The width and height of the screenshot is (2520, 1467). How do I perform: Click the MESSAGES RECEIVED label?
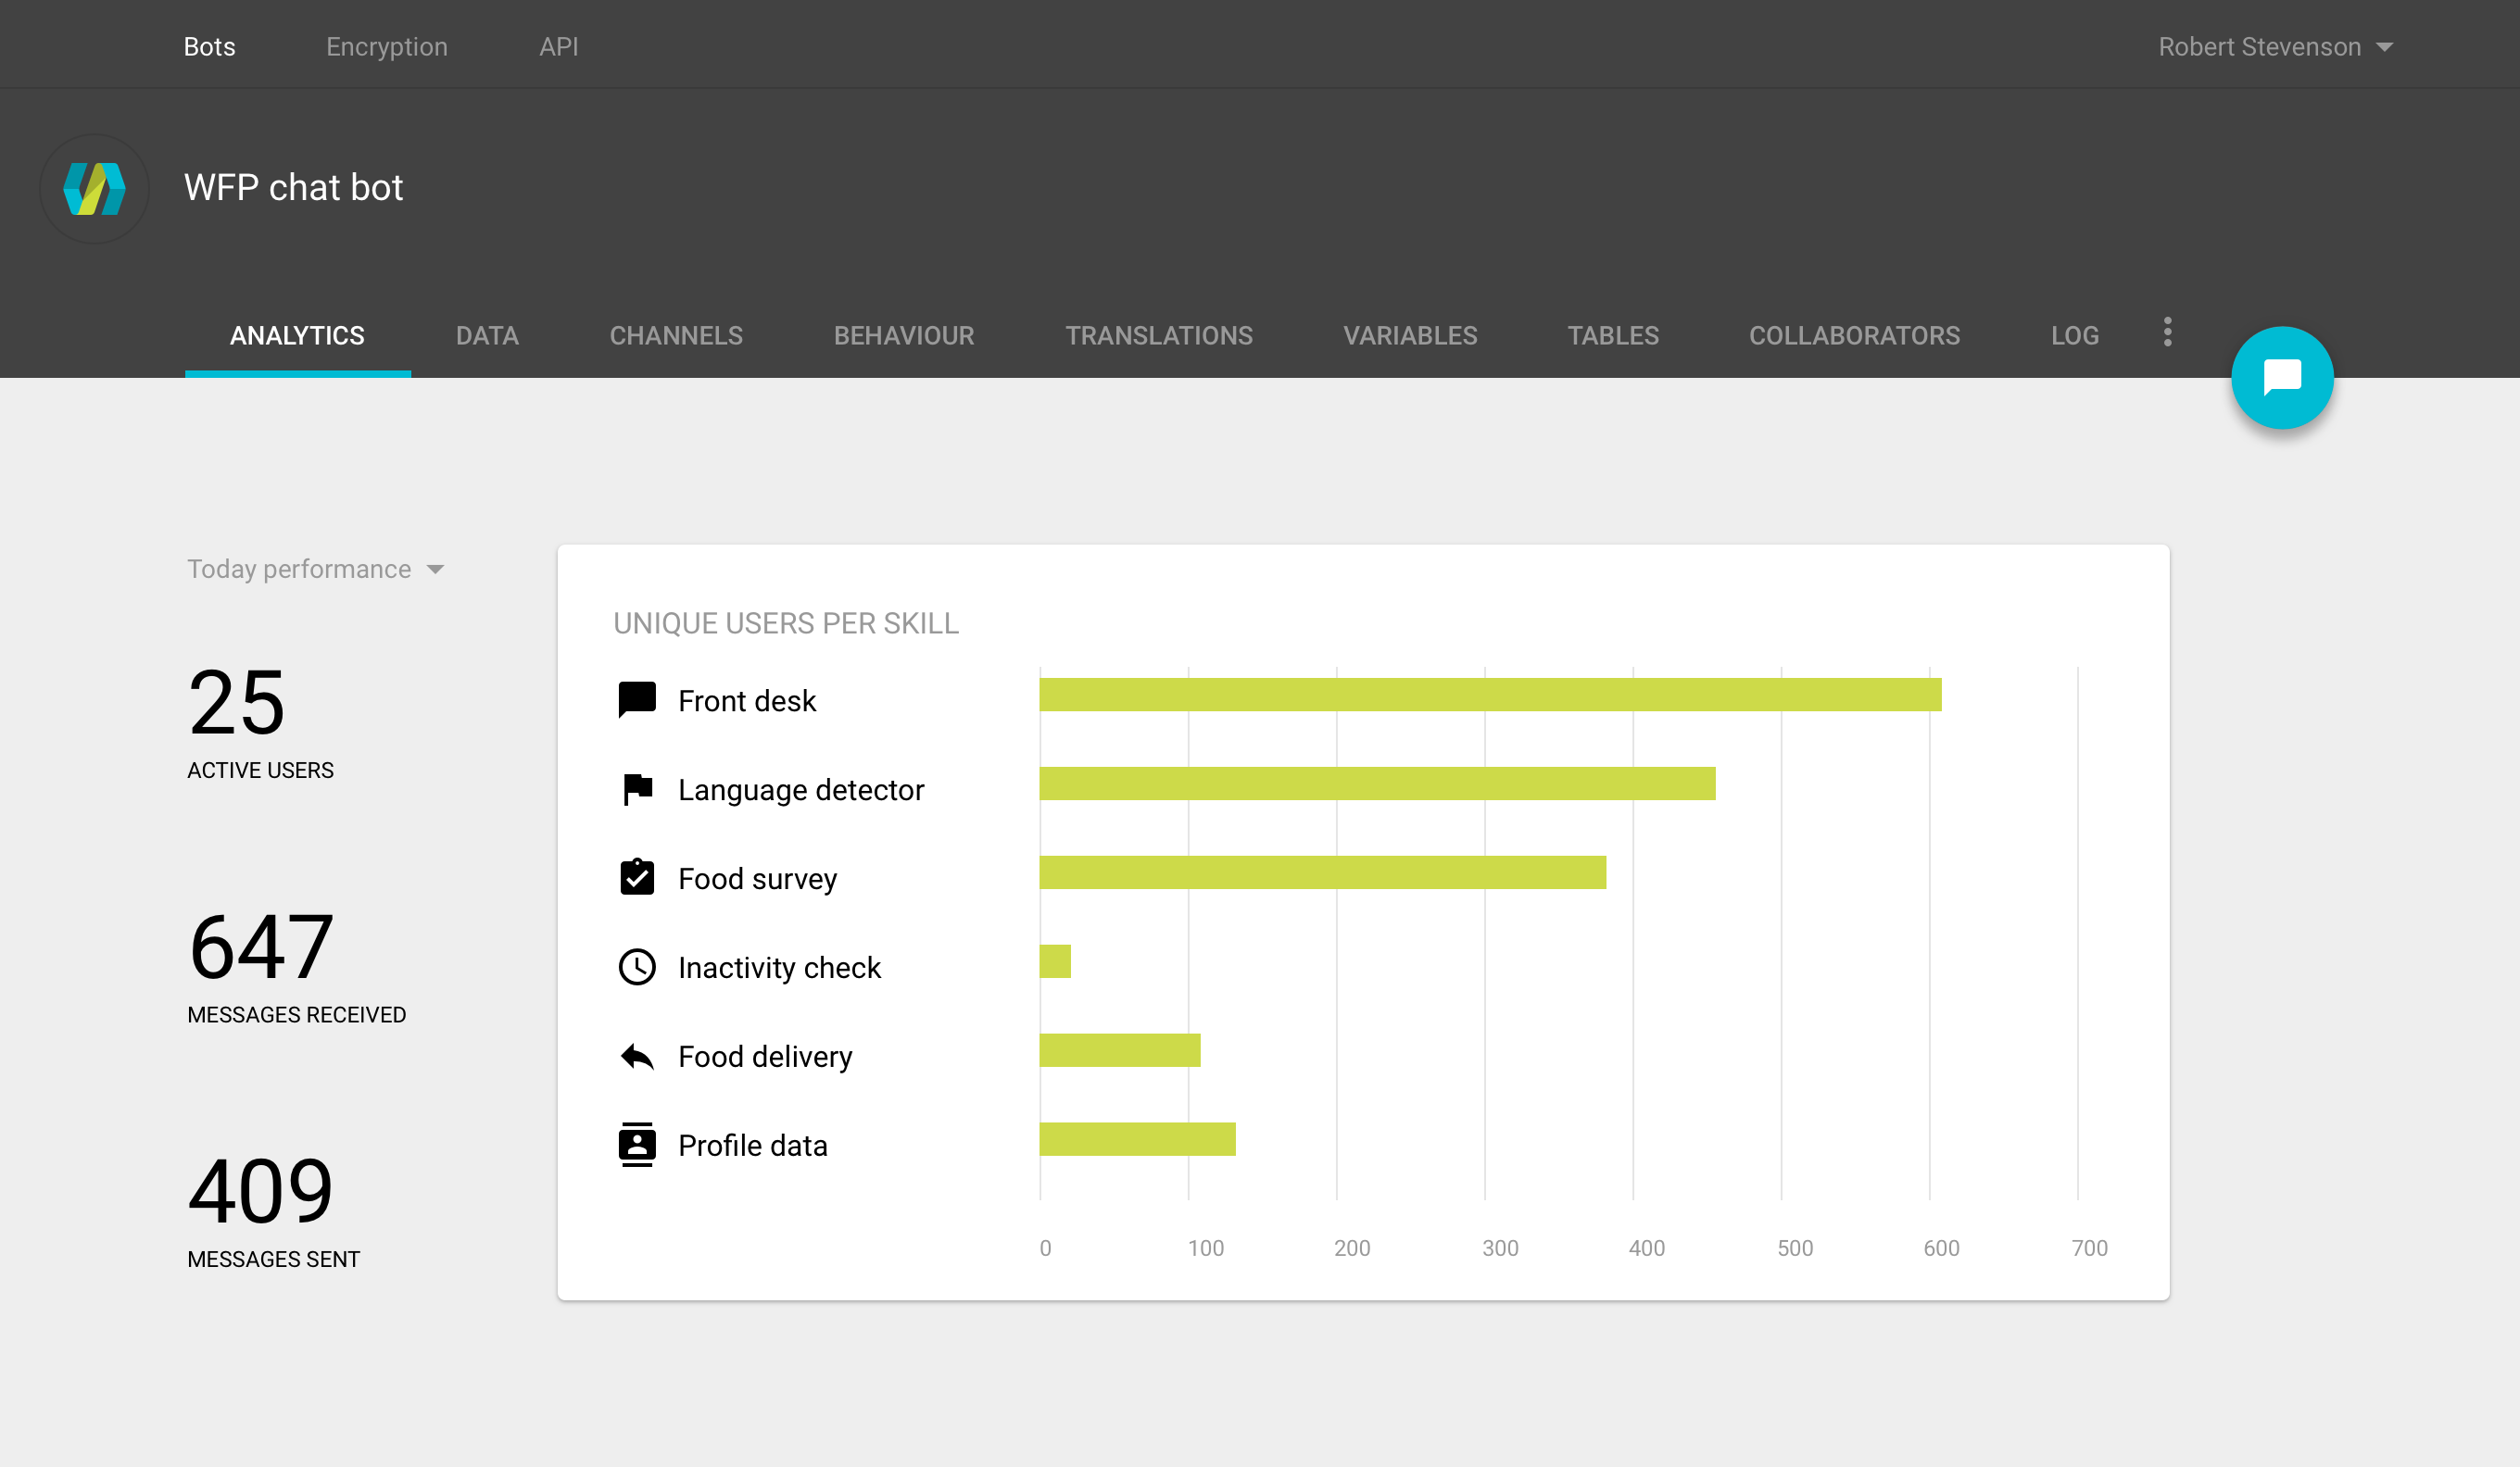point(296,1014)
